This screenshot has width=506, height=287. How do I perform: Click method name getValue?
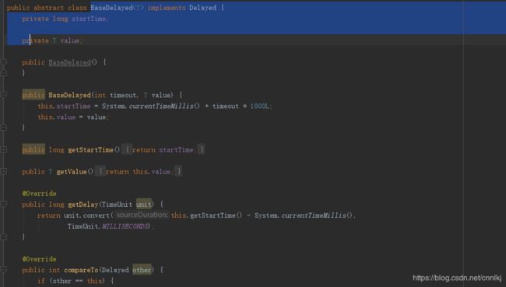(72, 172)
